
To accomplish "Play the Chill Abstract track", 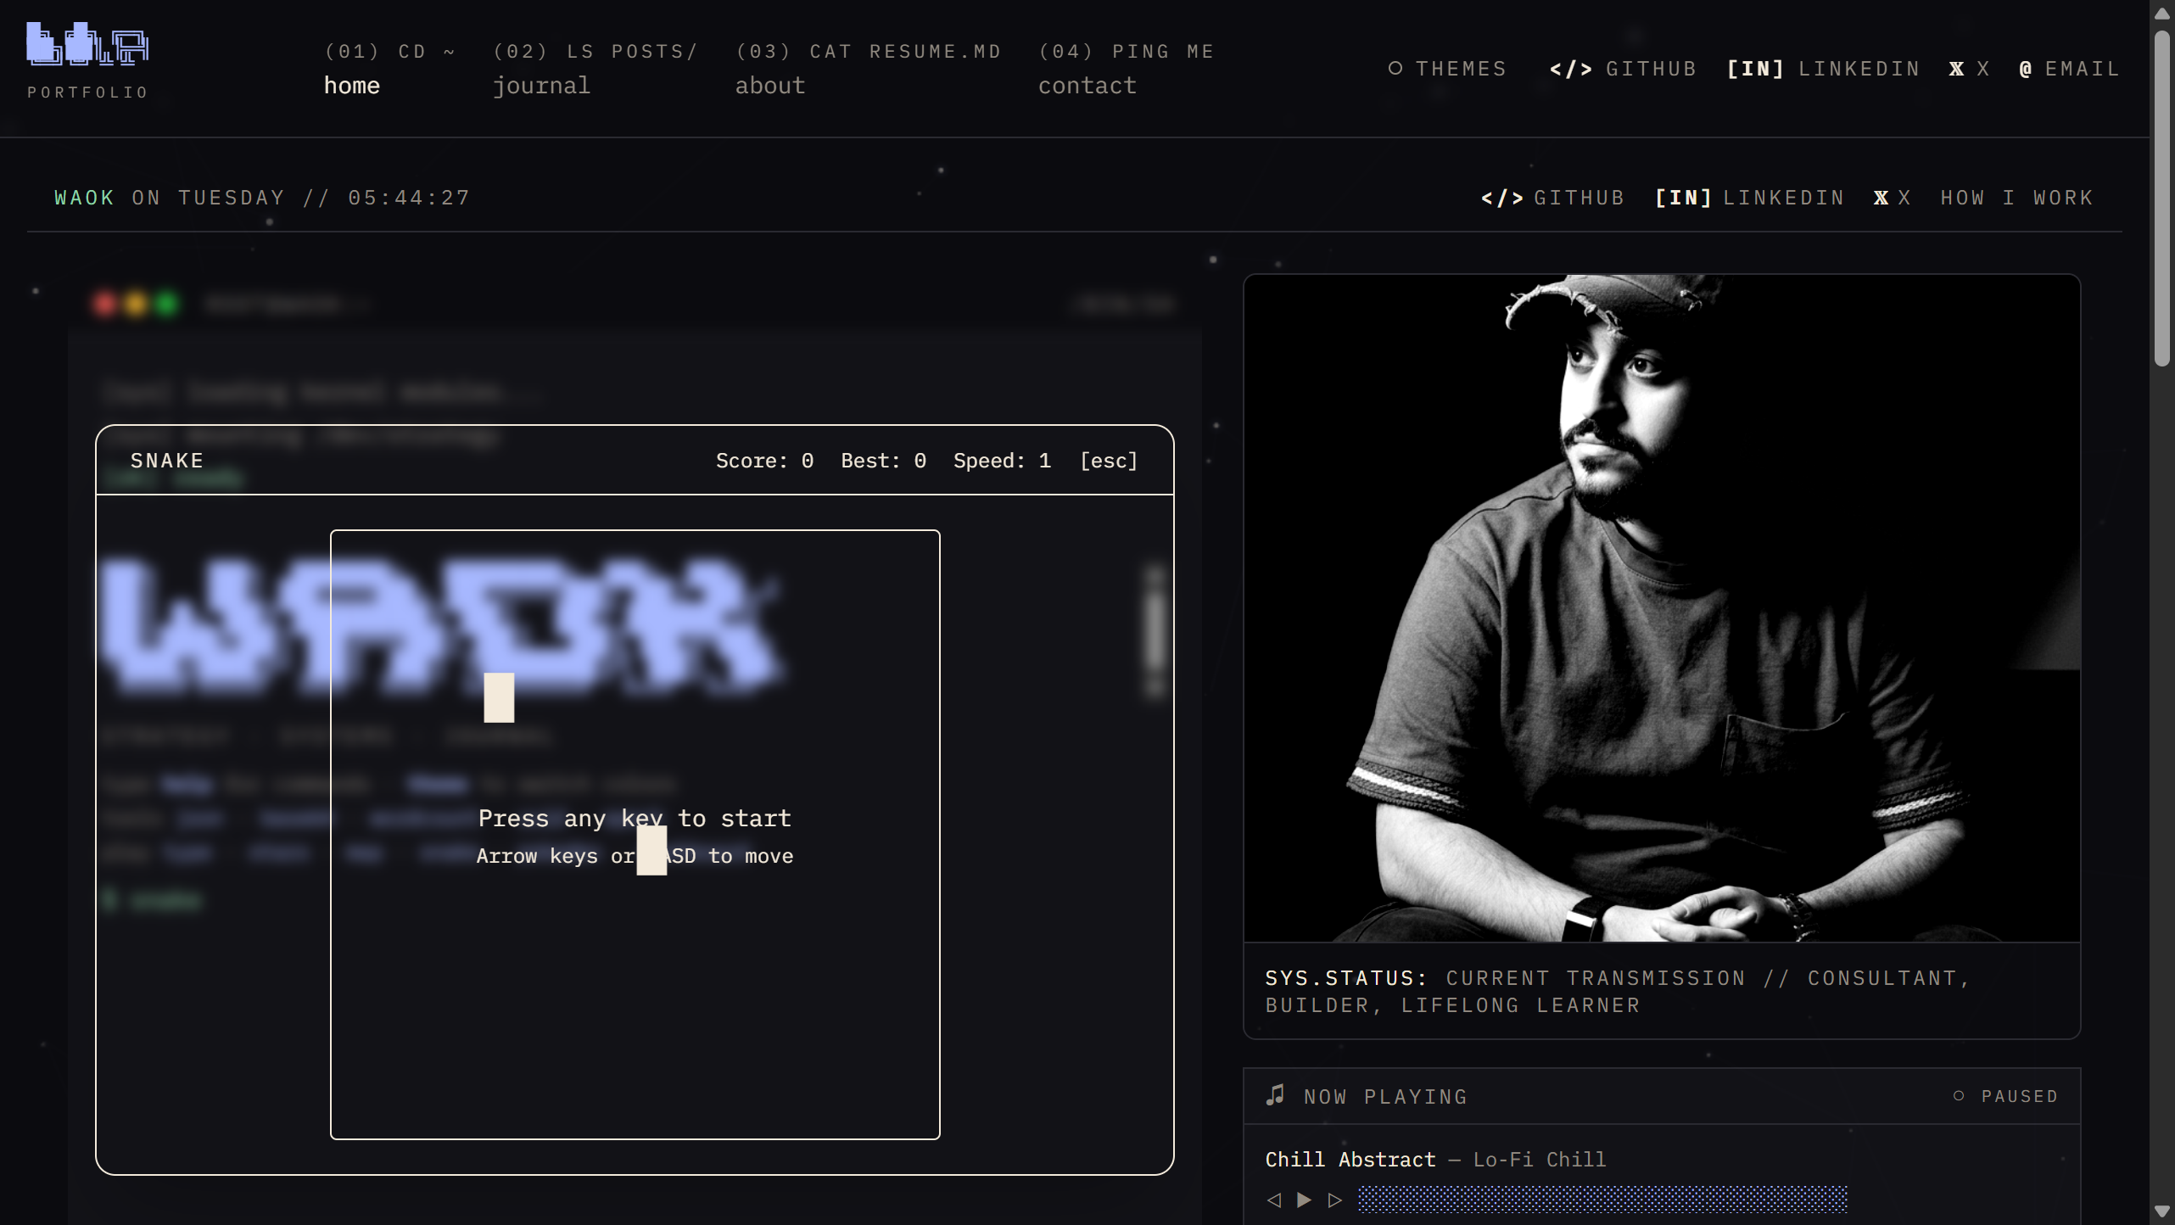I will [x=1304, y=1200].
